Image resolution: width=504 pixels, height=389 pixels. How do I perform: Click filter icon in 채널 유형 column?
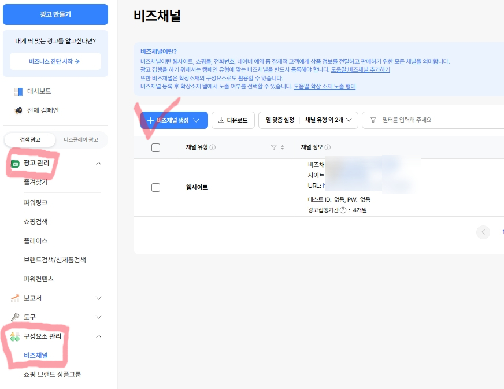point(273,147)
